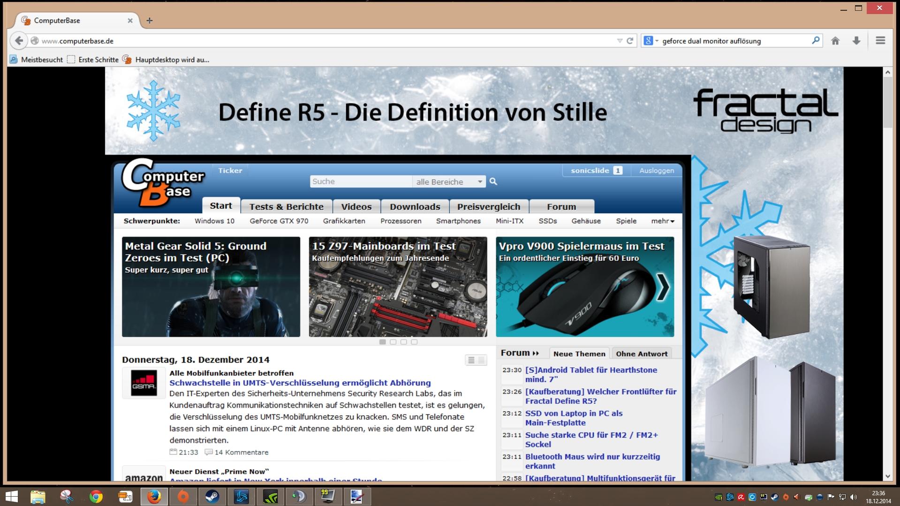The width and height of the screenshot is (900, 506).
Task: Open the Fraps taskbar icon showing 99
Action: tap(328, 496)
